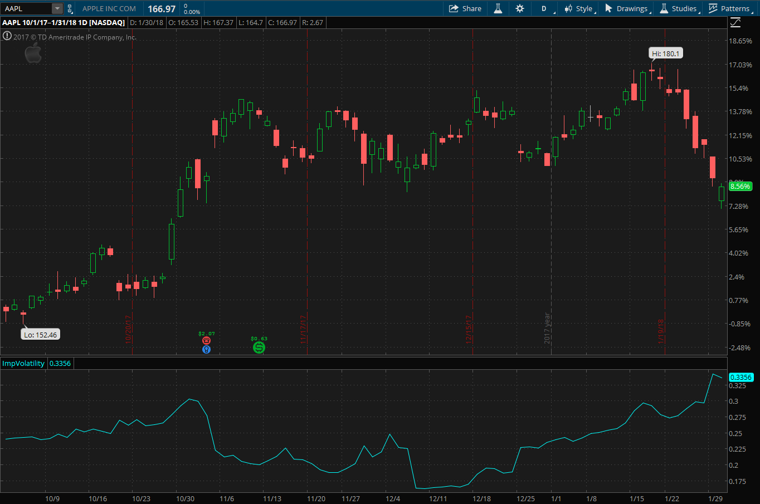Open the symbol selector dropdown arrow
This screenshot has height=504, width=760.
pos(57,8)
